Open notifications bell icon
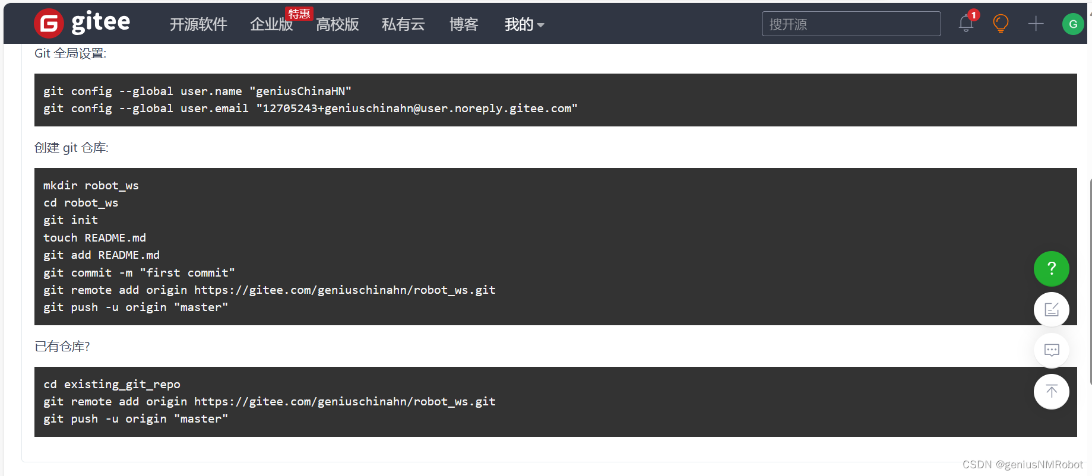The image size is (1092, 476). [966, 24]
